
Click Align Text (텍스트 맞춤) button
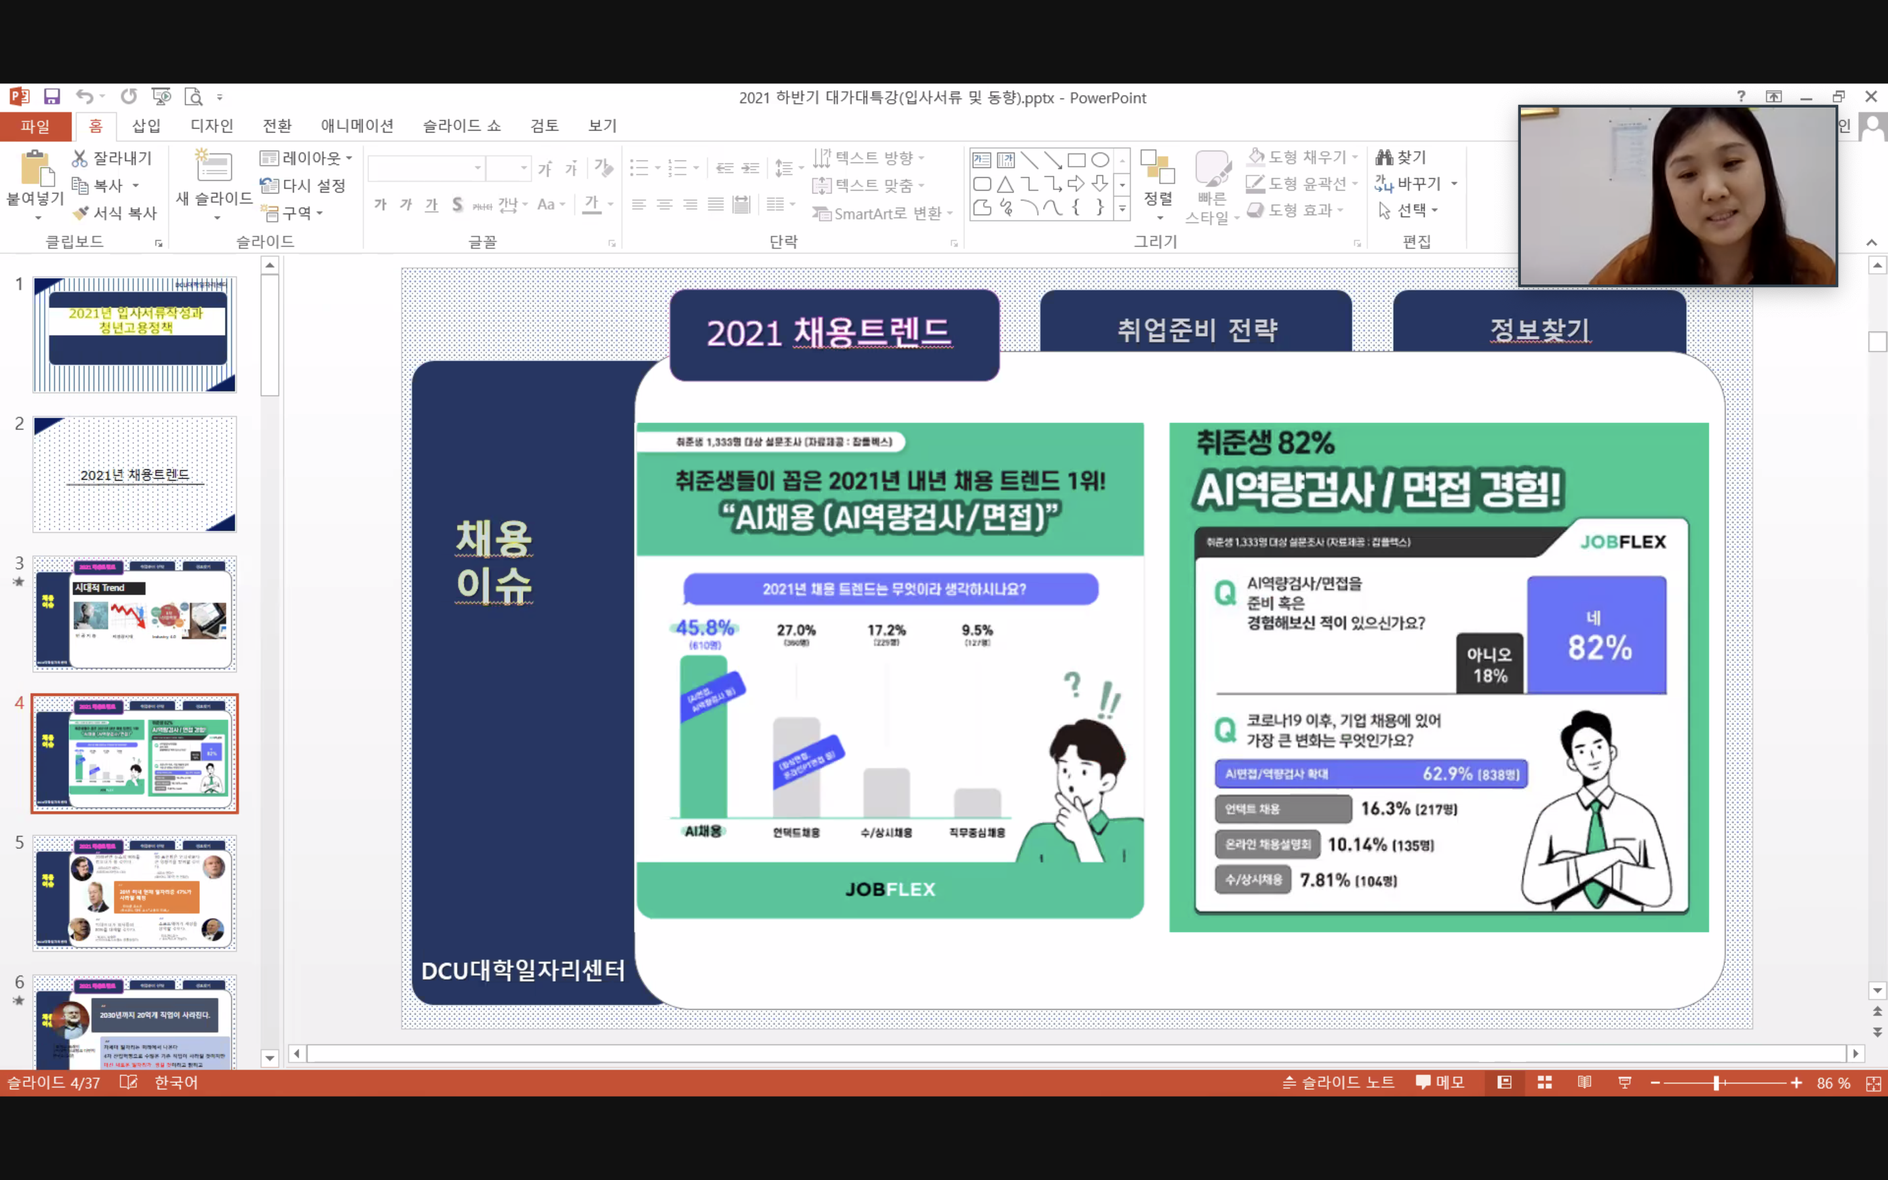tap(869, 186)
